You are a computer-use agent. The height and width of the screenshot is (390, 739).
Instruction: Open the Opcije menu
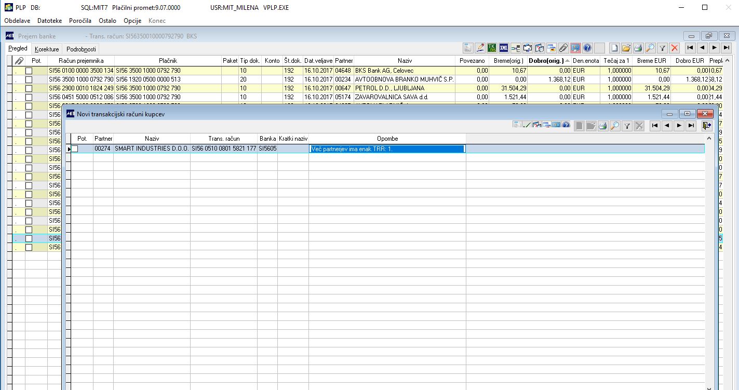tap(132, 21)
